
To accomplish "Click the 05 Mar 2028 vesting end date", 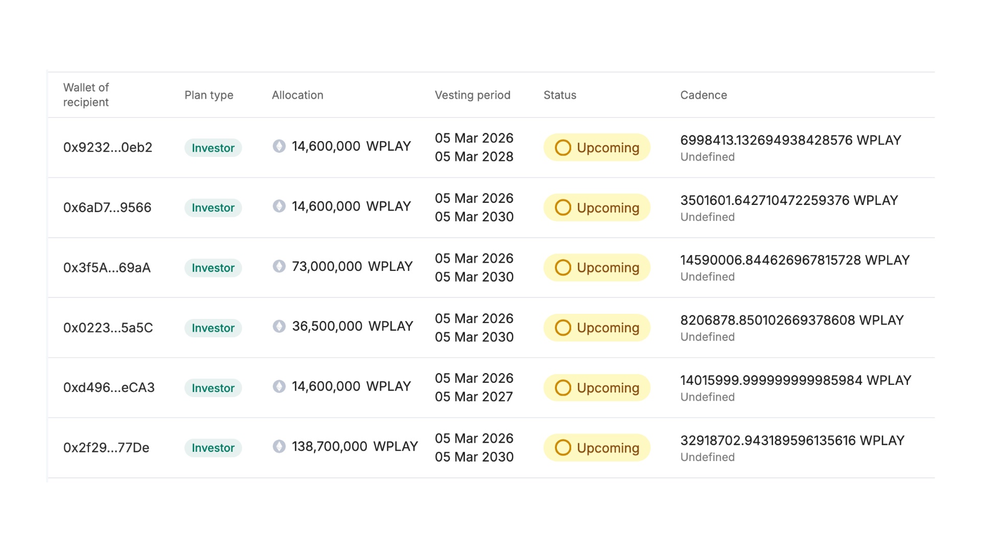I will coord(474,156).
